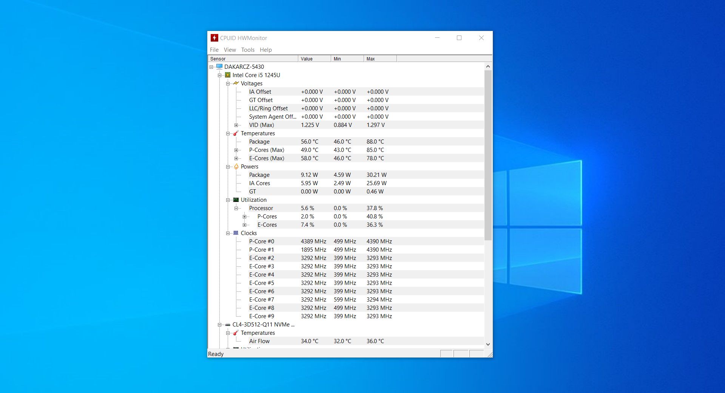Click the DAKARCZ-5430 computer icon
725x393 pixels.
click(x=219, y=67)
